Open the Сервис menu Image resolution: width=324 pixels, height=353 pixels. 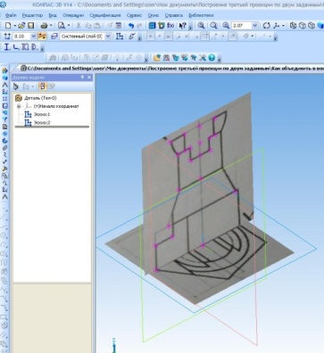[134, 15]
